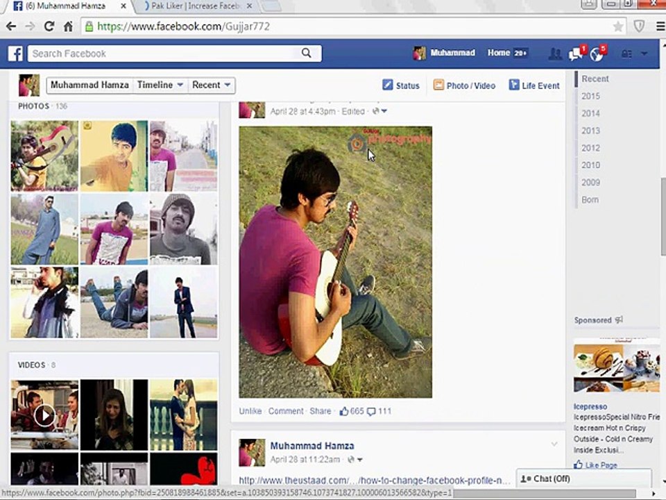
Task: Open the Icepresso sponsored page link
Action: pos(590,406)
